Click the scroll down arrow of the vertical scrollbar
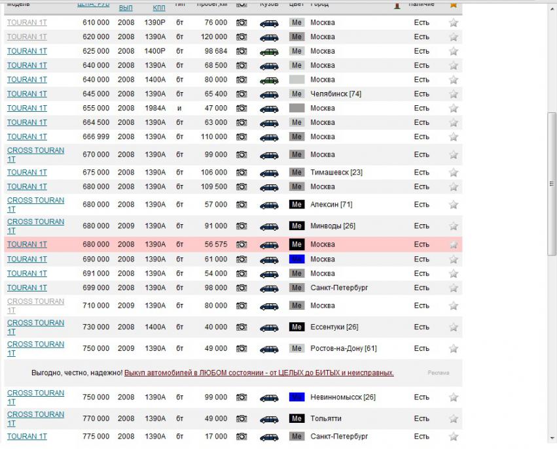Screen dimensions: 557x449 point(552,439)
